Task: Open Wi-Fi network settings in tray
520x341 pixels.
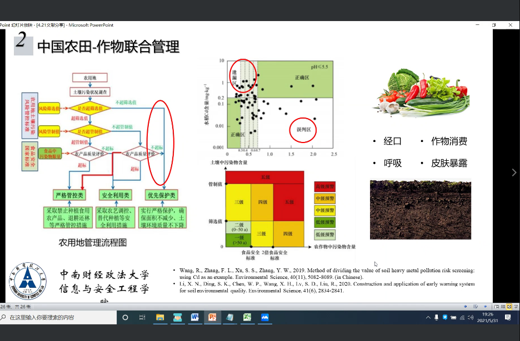Action: (462, 317)
